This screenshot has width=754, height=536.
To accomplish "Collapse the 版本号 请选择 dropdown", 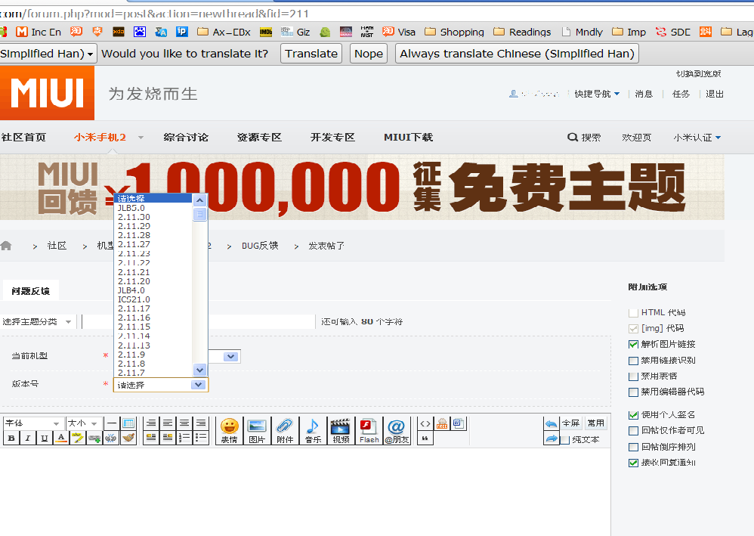I will (x=198, y=385).
